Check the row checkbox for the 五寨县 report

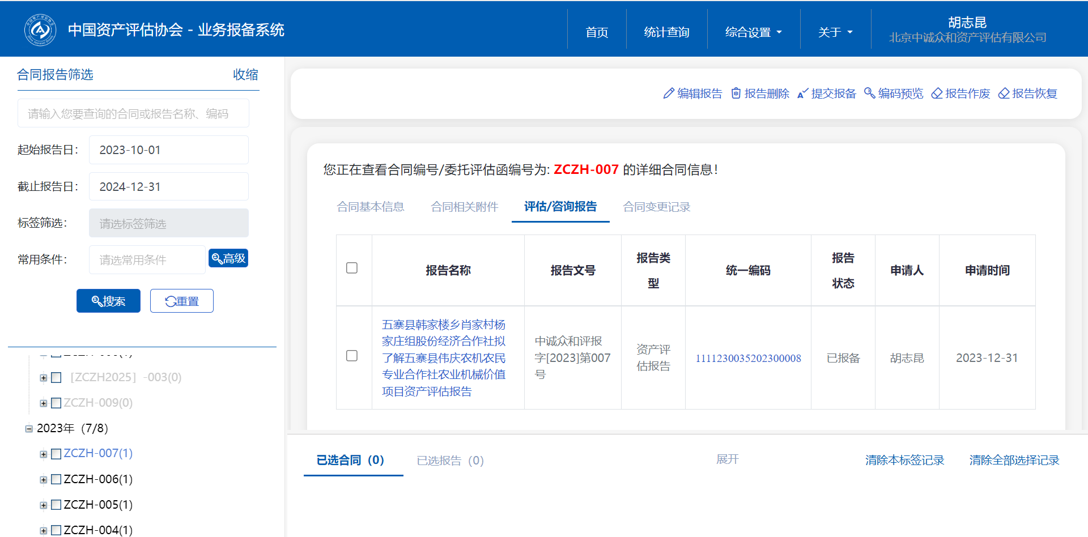pos(352,356)
